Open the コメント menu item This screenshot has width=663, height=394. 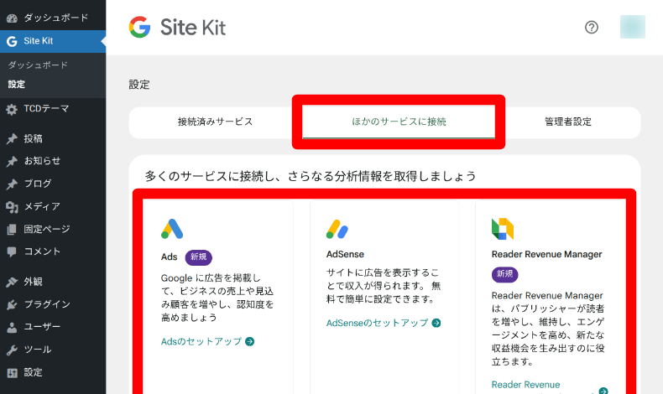pyautogui.click(x=53, y=252)
